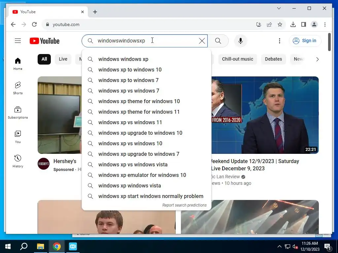Select the Live filter chip
This screenshot has height=253, width=338.
(x=63, y=59)
